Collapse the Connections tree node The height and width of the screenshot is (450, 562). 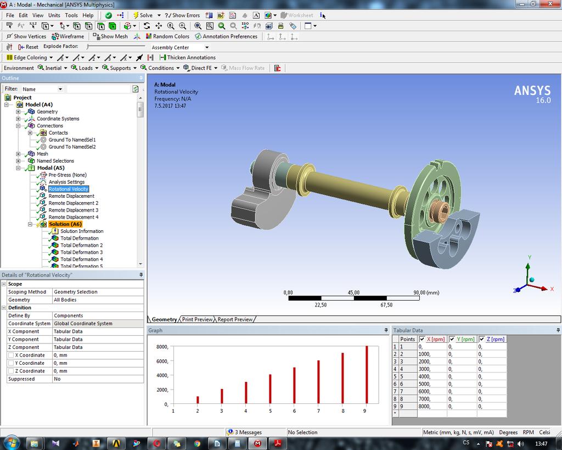point(18,126)
